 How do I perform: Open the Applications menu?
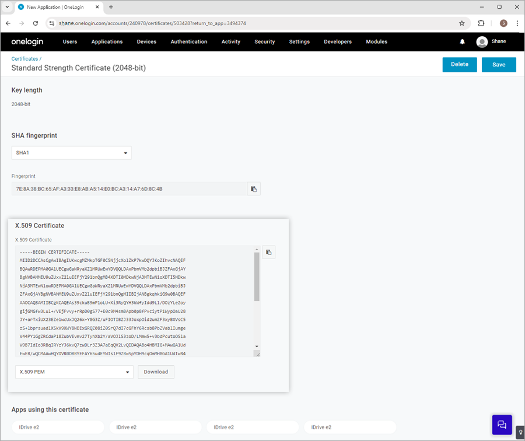[x=107, y=41]
